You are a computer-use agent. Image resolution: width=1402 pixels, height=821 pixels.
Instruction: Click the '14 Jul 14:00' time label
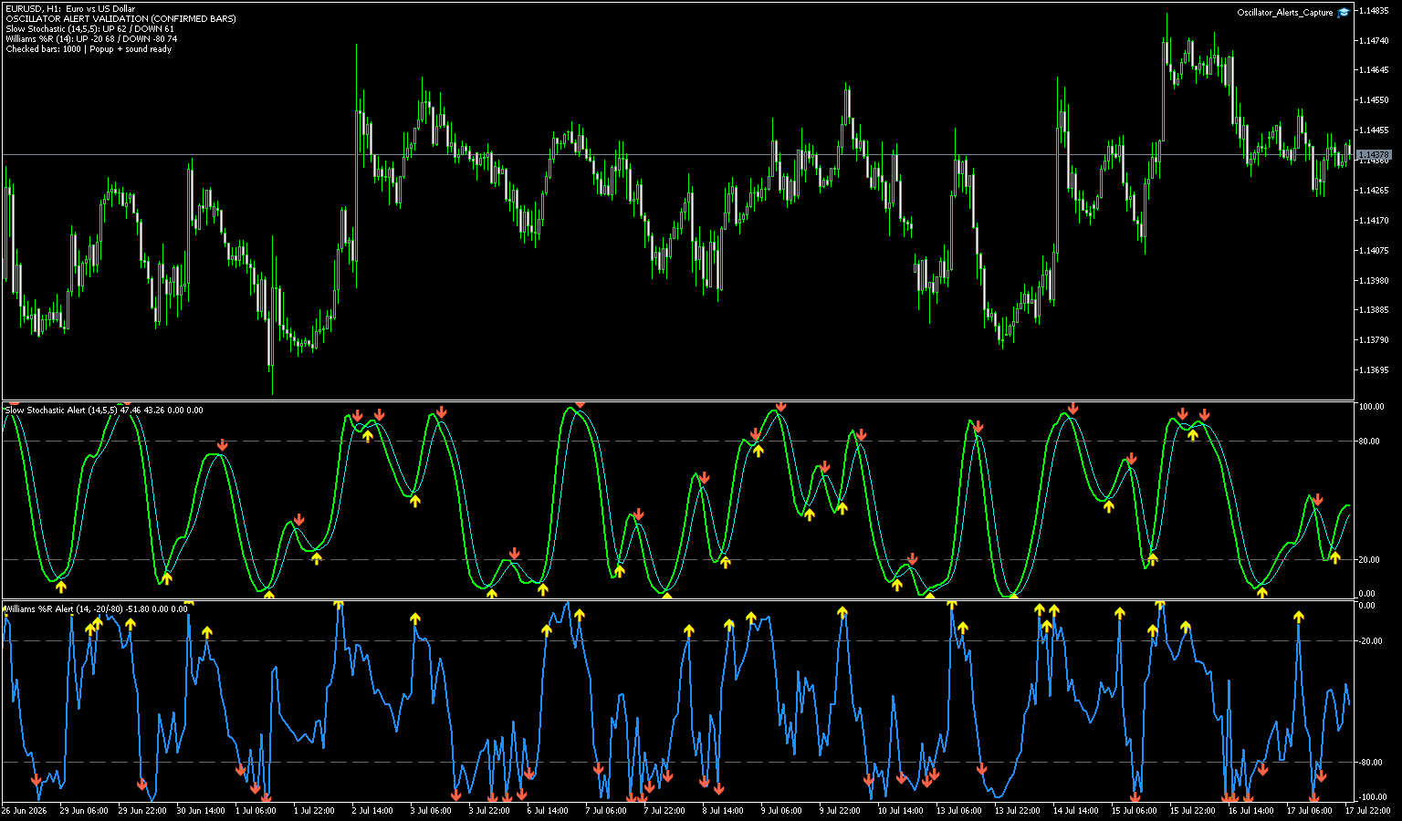pos(1076,810)
